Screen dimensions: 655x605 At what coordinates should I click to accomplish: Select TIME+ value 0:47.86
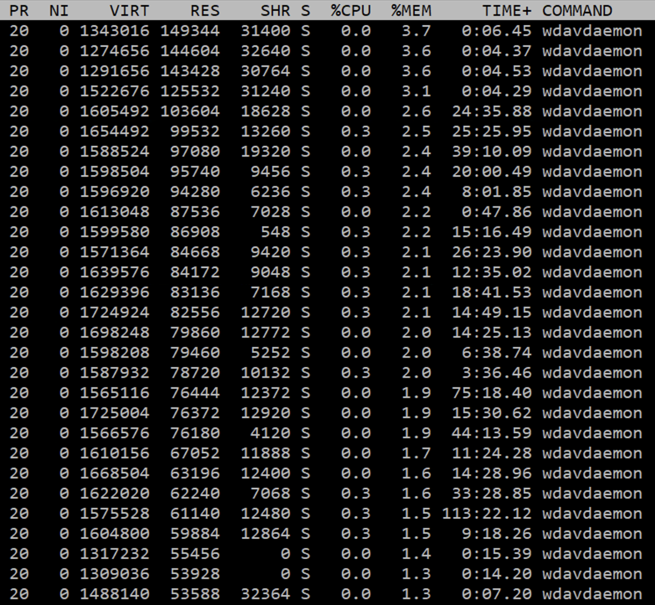pos(496,212)
